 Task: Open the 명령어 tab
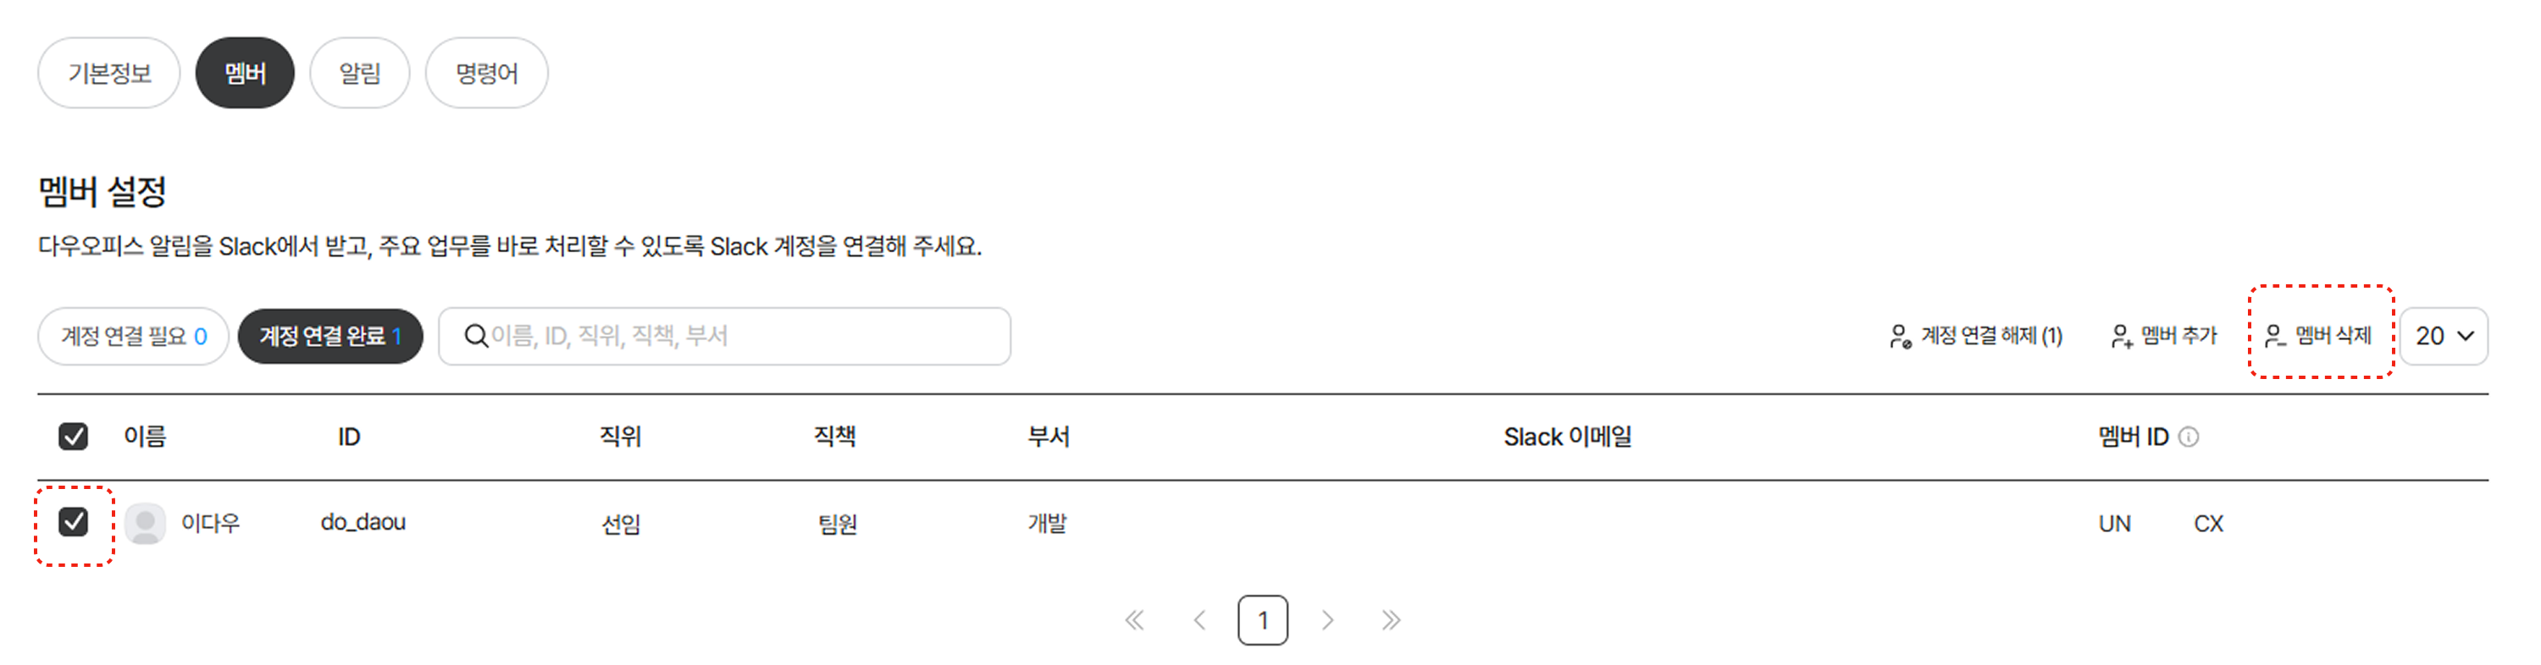coord(486,73)
